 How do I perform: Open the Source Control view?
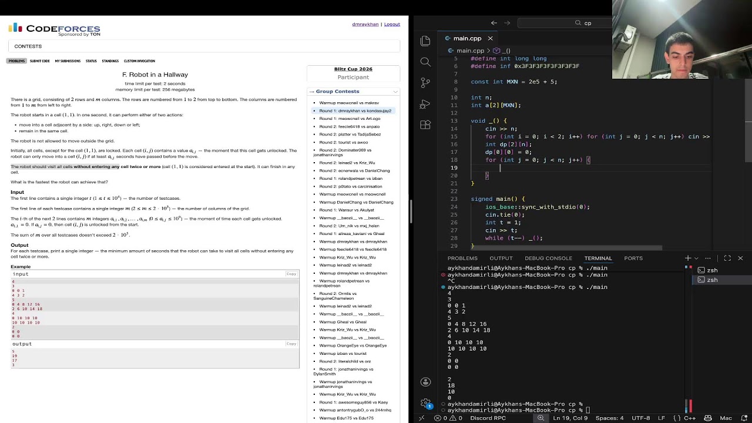pos(425,83)
